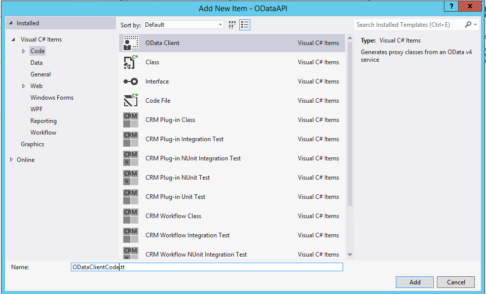Click the template list scroll up arrow
Viewport: 486px width, 294px height.
click(350, 38)
